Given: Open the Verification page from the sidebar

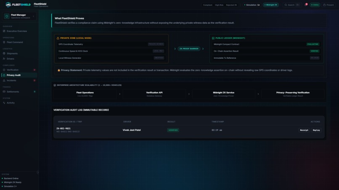Looking at the screenshot, I should point(19,70).
